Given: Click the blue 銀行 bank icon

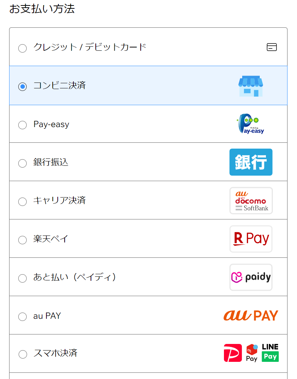Looking at the screenshot, I should click(x=251, y=162).
